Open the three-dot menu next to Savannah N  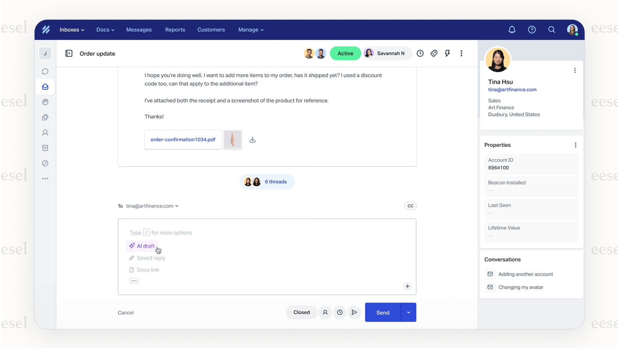pyautogui.click(x=461, y=53)
